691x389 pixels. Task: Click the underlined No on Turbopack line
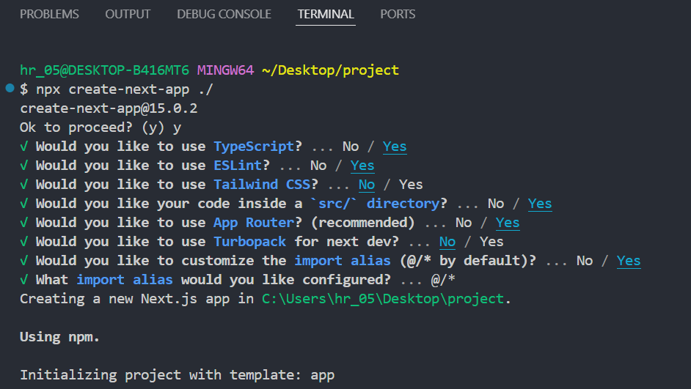447,242
